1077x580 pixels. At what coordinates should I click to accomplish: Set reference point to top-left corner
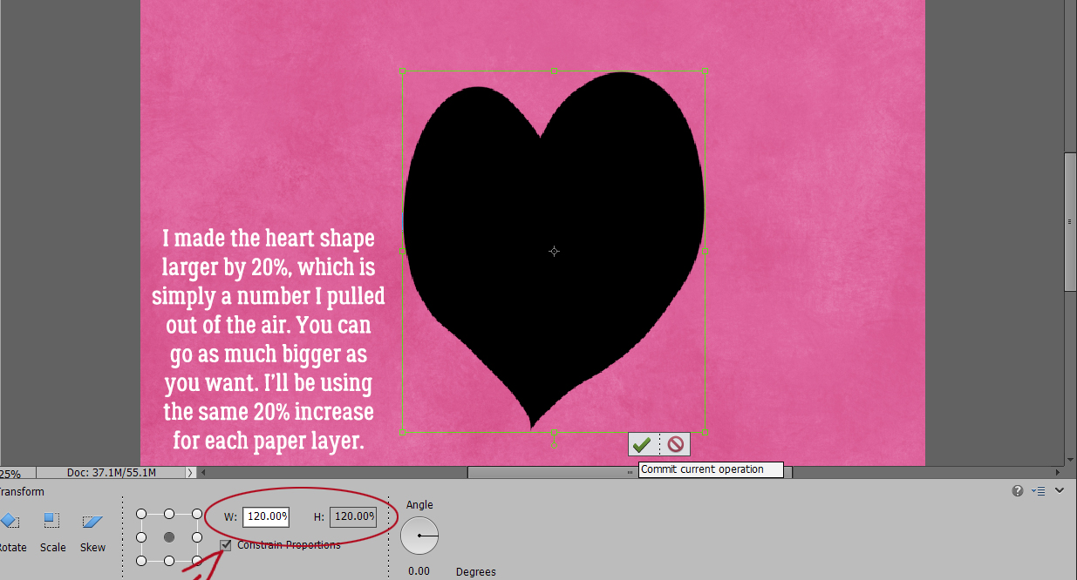point(141,514)
